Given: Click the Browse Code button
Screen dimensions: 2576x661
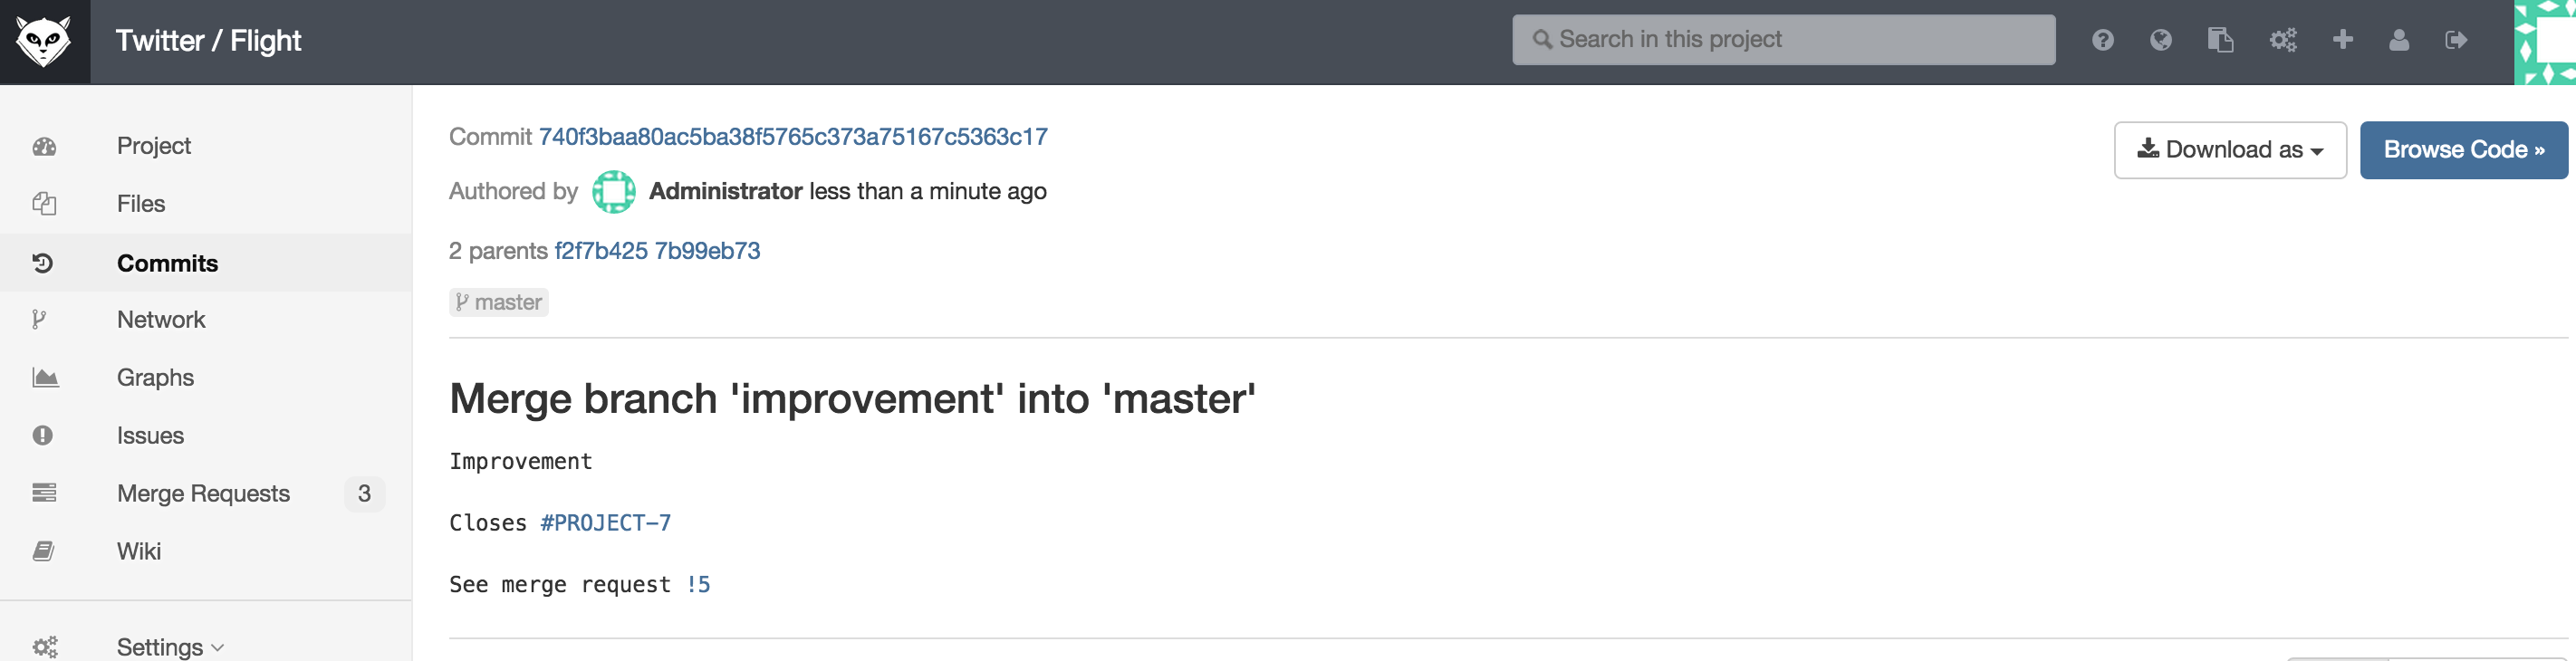Looking at the screenshot, I should [2463, 150].
